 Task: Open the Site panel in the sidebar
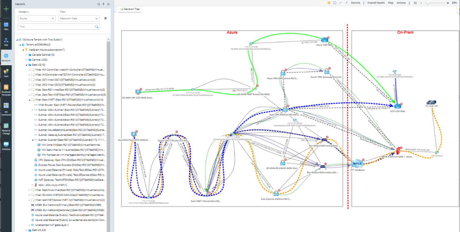(6, 41)
